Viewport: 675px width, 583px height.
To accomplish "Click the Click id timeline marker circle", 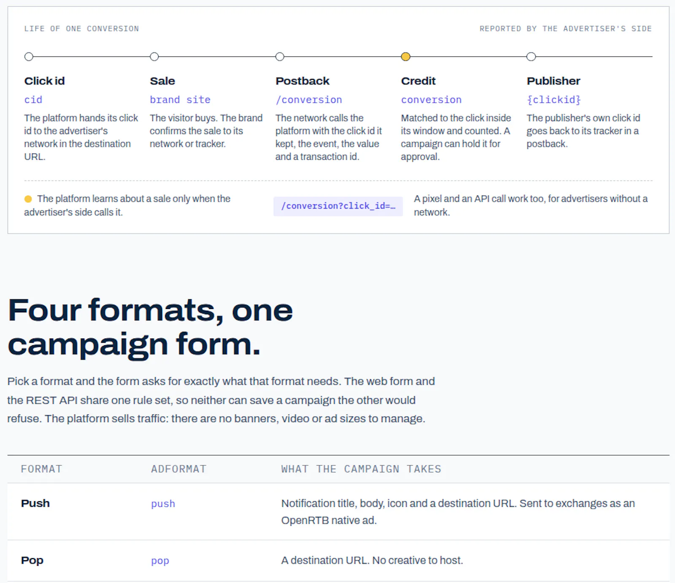I will click(x=29, y=56).
